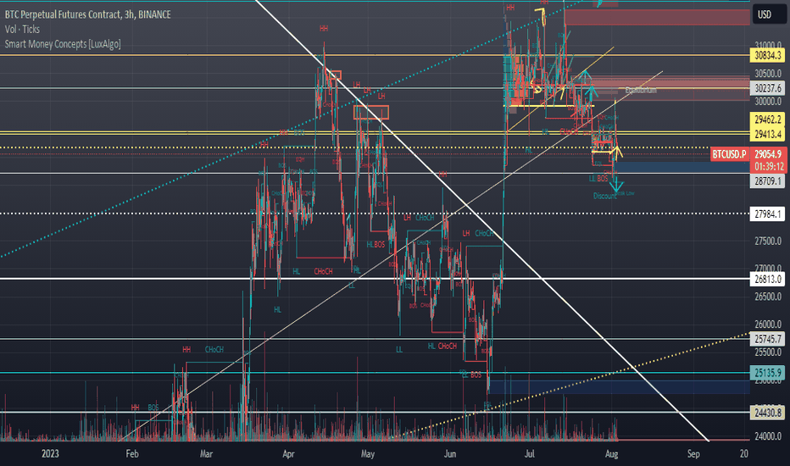This screenshot has height=466, width=790.
Task: Click the current price 29054.9 label
Action: point(768,154)
